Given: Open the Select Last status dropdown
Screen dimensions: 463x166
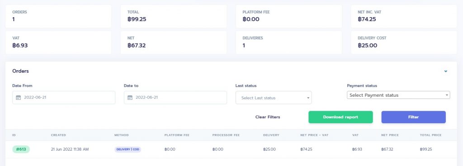Looking at the screenshot, I should (274, 98).
